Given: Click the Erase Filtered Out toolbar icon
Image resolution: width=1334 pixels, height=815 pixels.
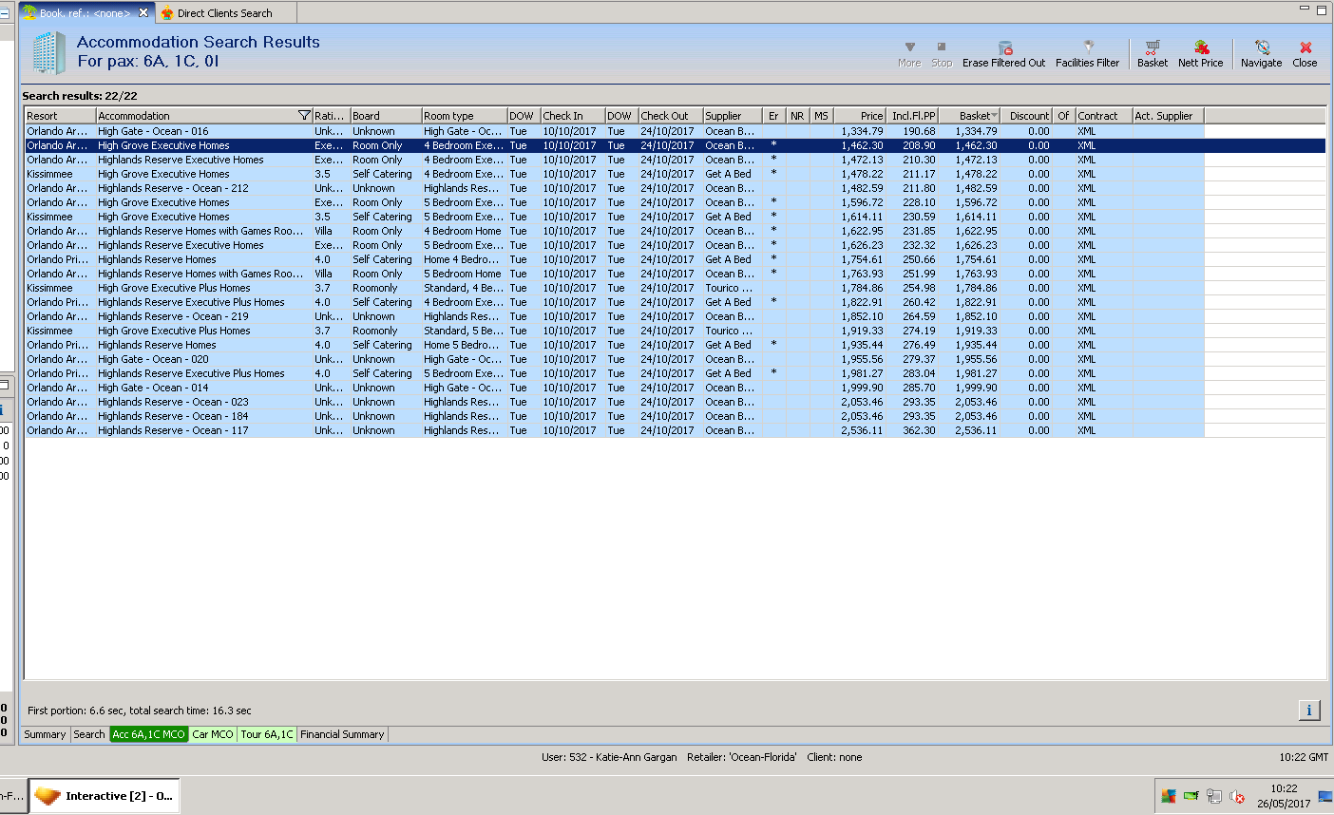Looking at the screenshot, I should tap(1004, 47).
